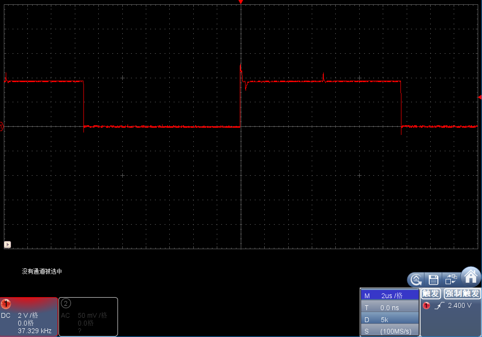Image resolution: width=482 pixels, height=337 pixels.
Task: Click the 37.329 kHz frequency readout
Action: [x=35, y=331]
